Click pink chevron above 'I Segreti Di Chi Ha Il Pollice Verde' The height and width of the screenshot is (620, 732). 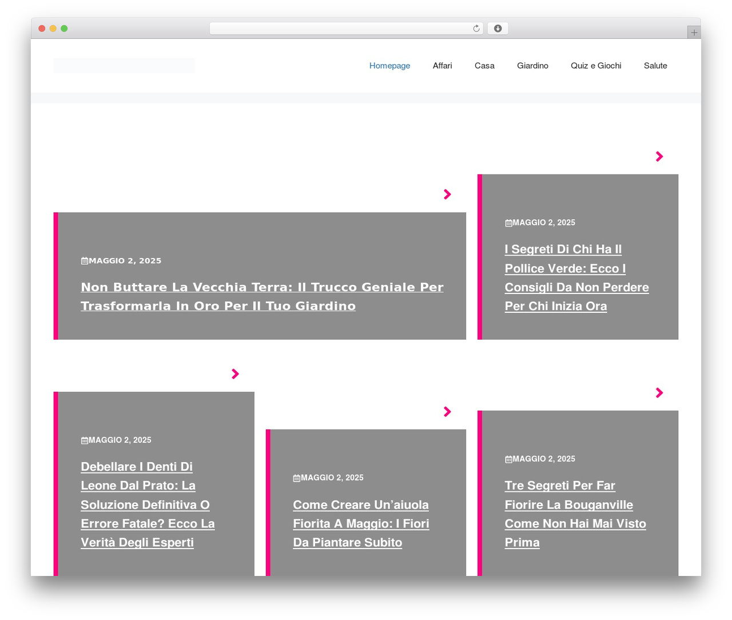659,156
